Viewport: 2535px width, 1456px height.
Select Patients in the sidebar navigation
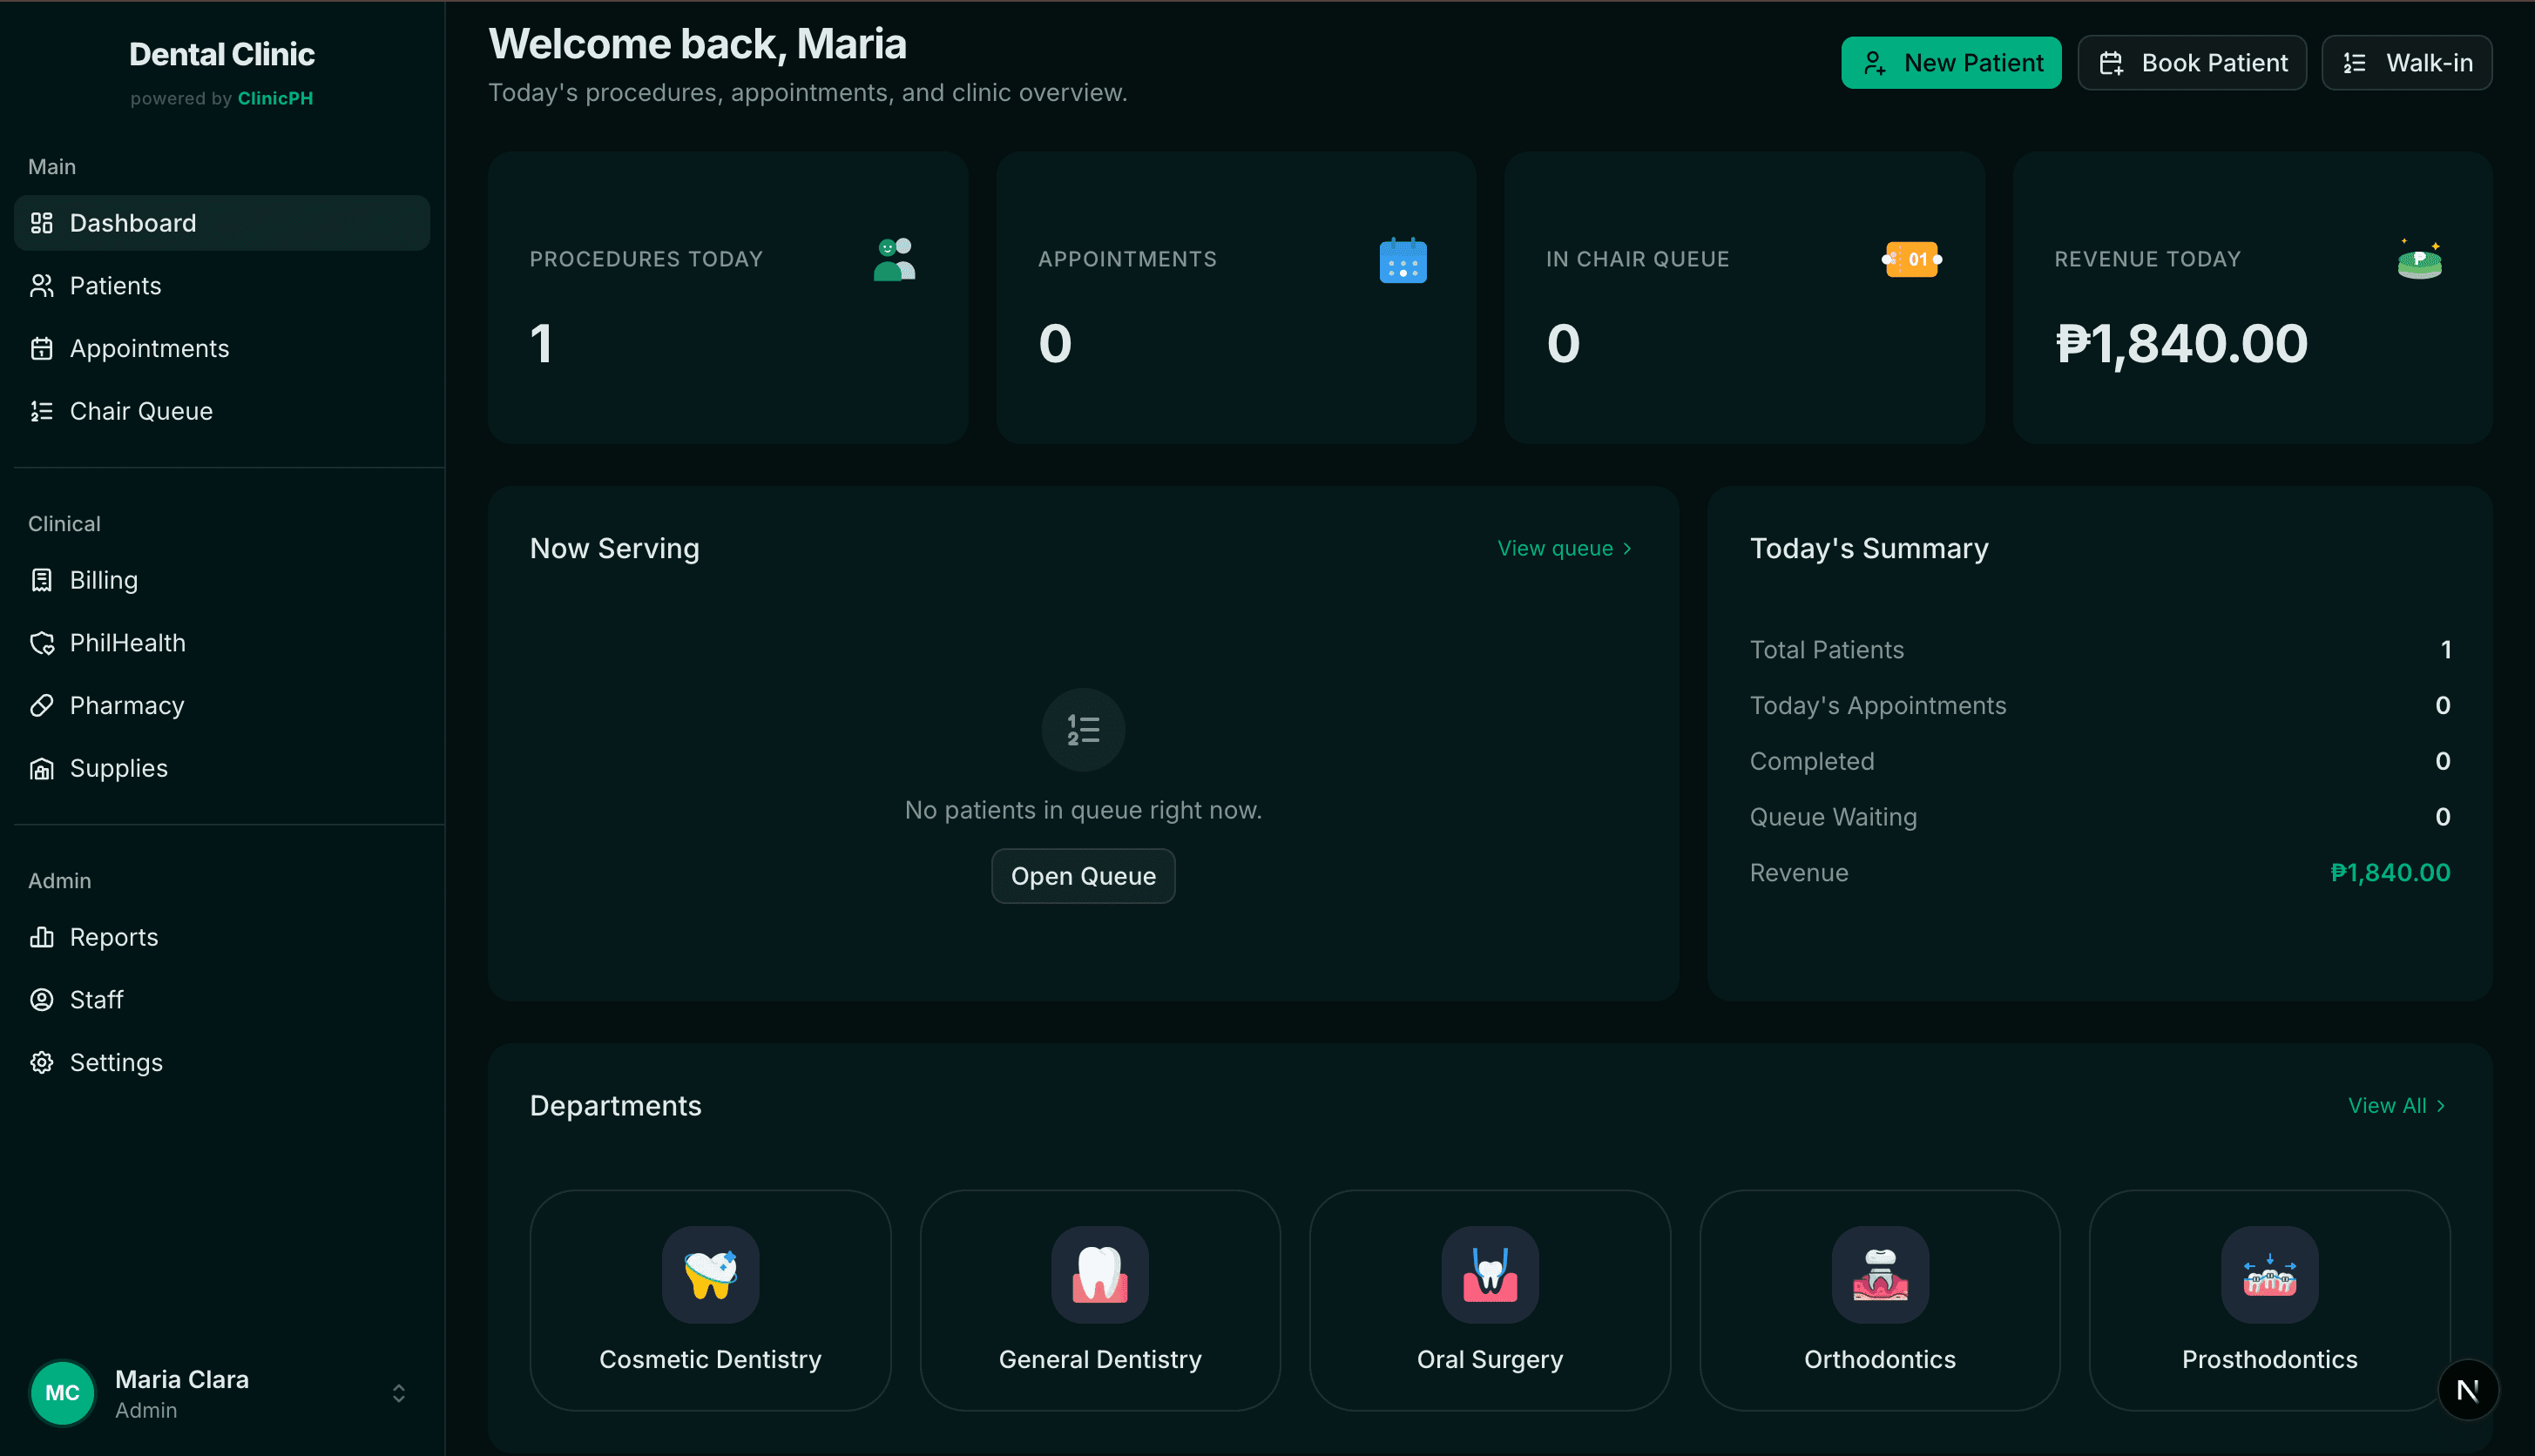click(x=114, y=285)
